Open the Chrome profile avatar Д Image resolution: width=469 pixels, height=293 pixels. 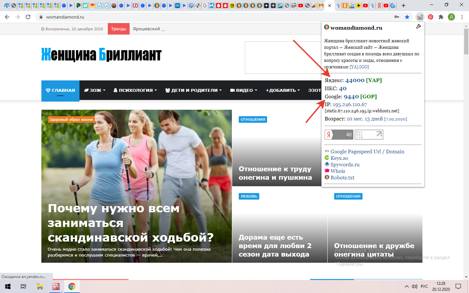pos(451,17)
